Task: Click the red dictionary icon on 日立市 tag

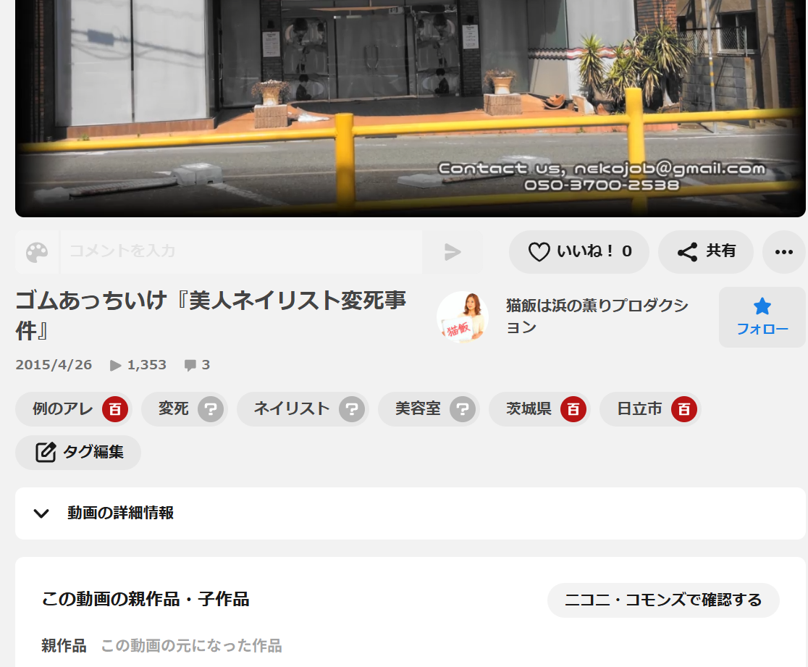Action: coord(684,409)
